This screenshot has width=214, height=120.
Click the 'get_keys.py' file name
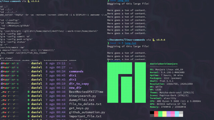(x=79, y=108)
